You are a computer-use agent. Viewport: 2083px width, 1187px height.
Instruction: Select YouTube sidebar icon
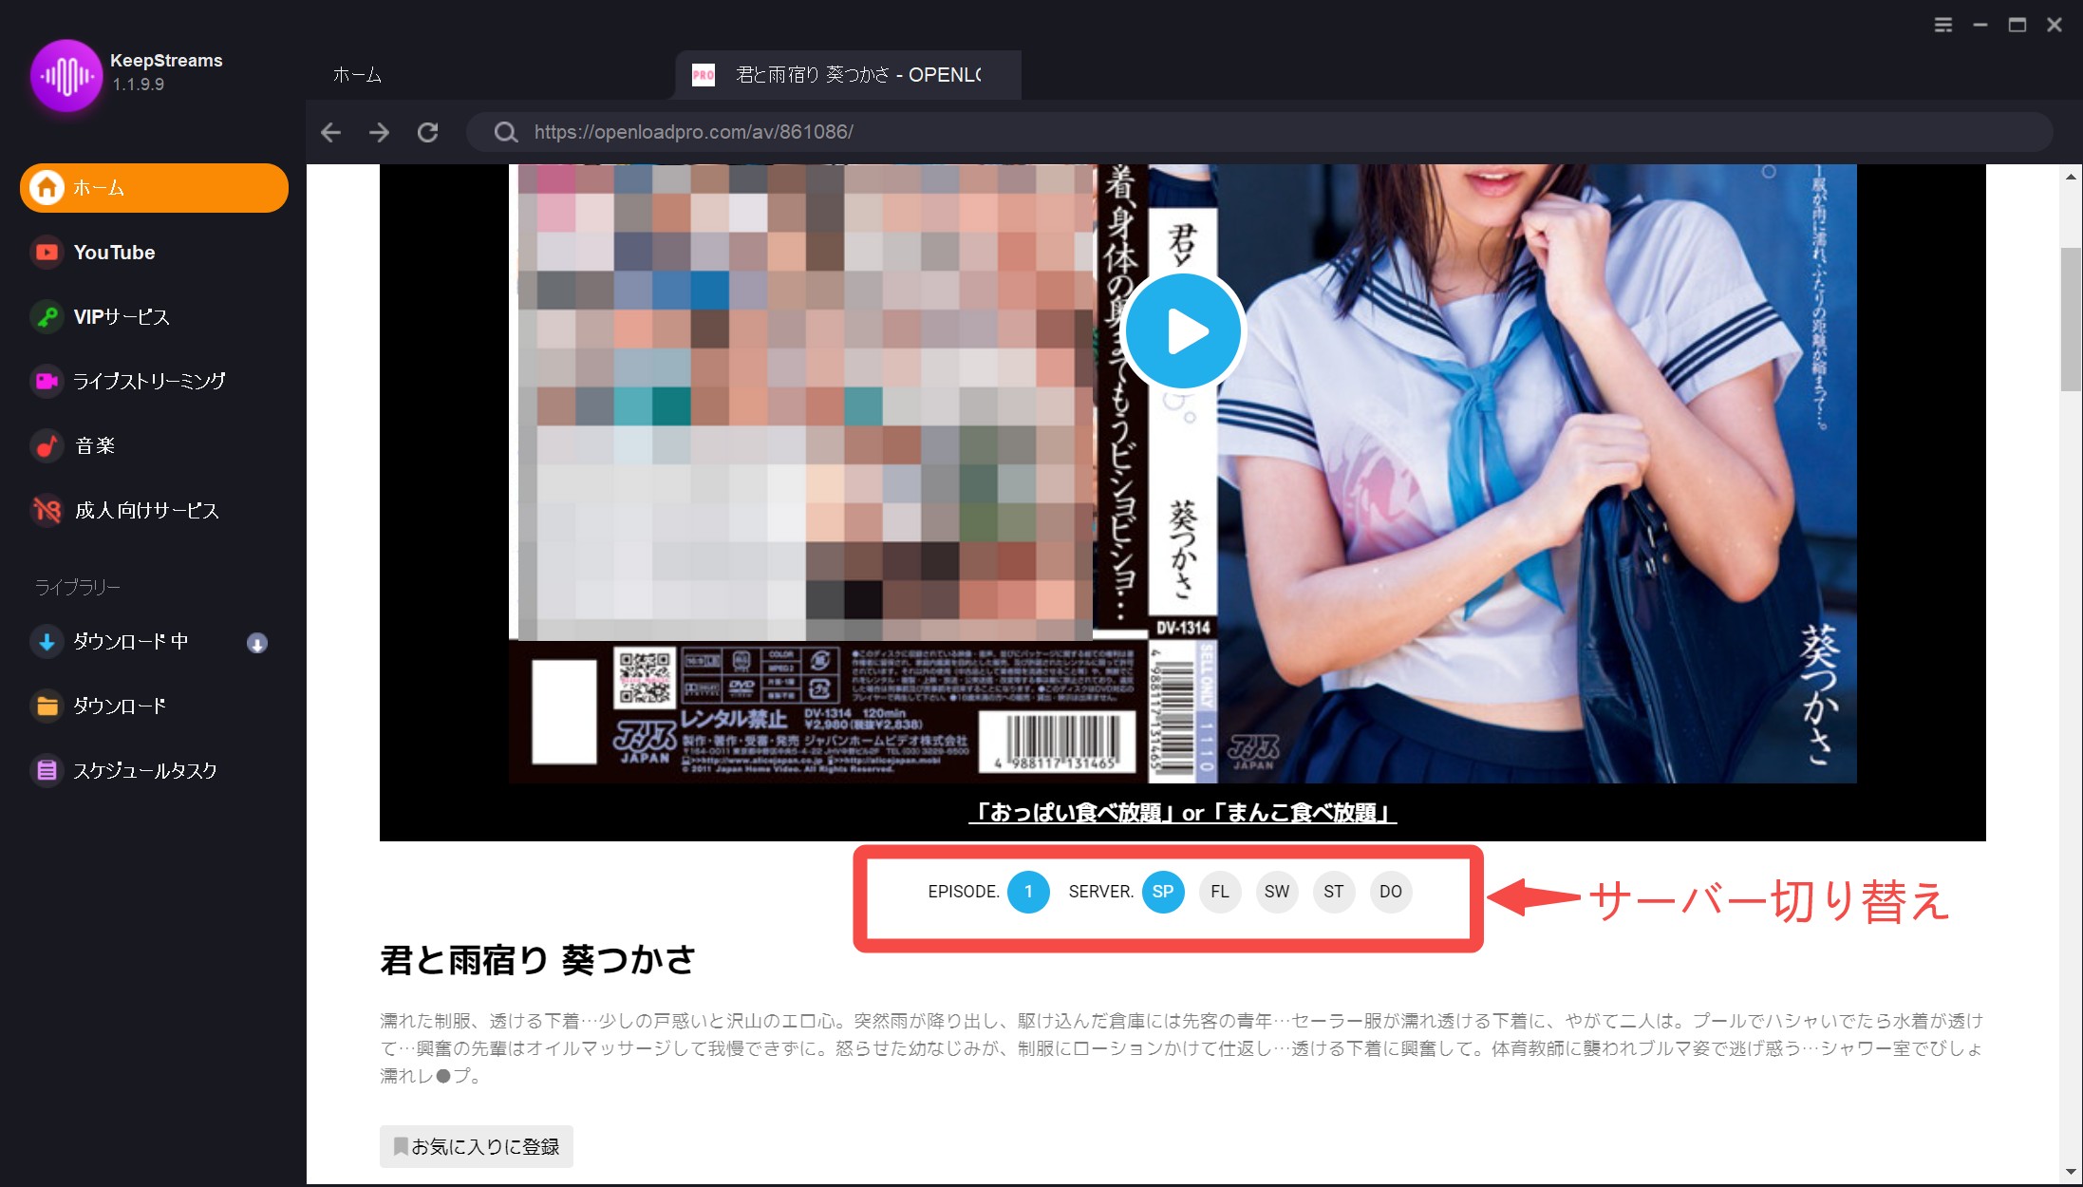45,252
